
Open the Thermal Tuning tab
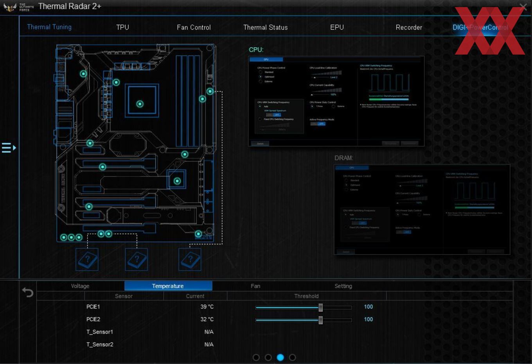(x=49, y=27)
